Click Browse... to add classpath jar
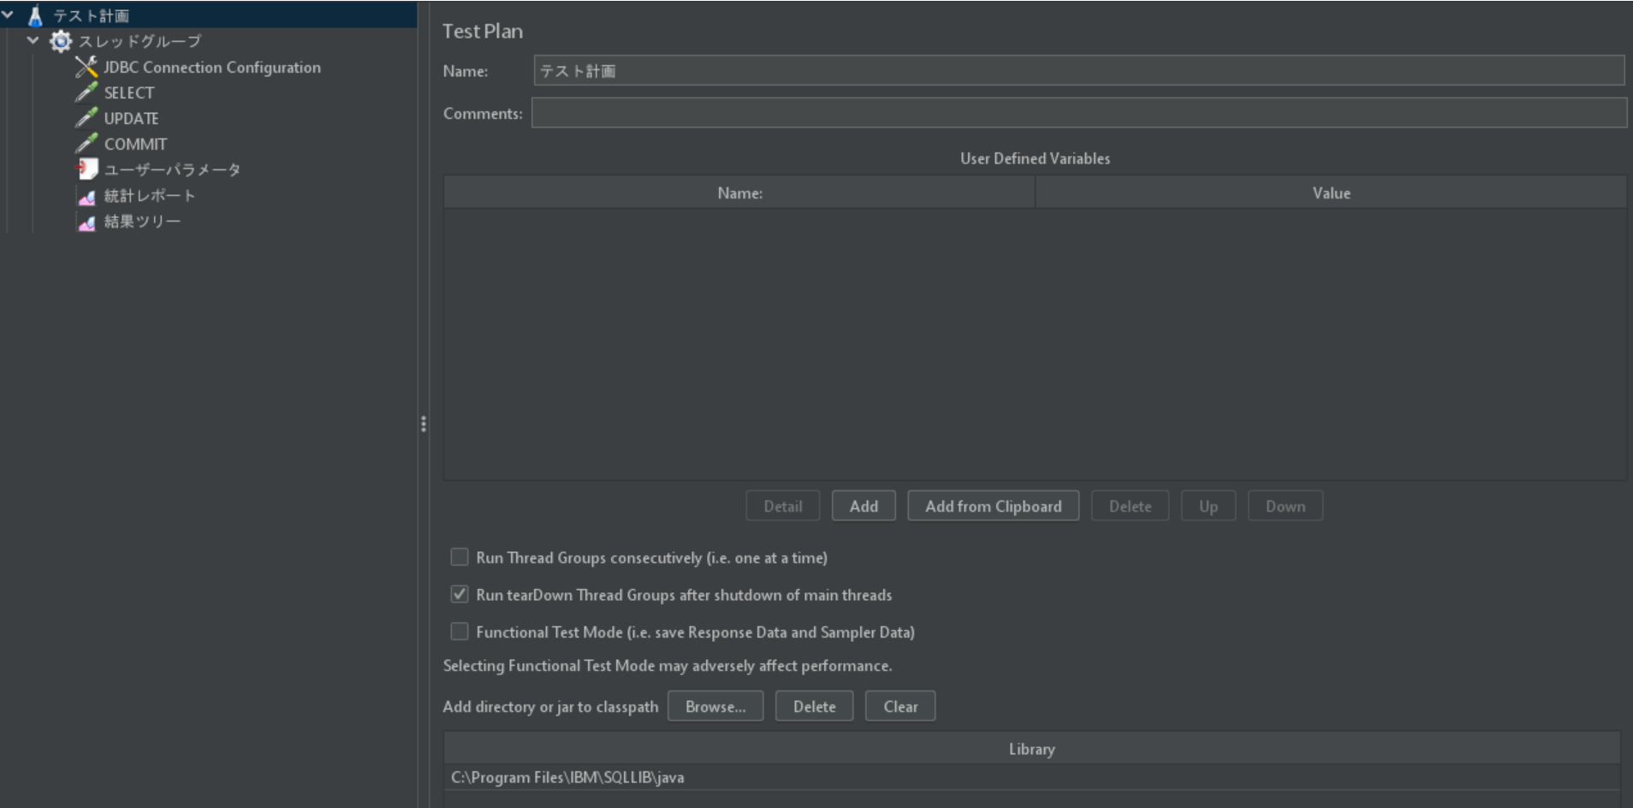Viewport: 1633px width, 808px height. [716, 706]
